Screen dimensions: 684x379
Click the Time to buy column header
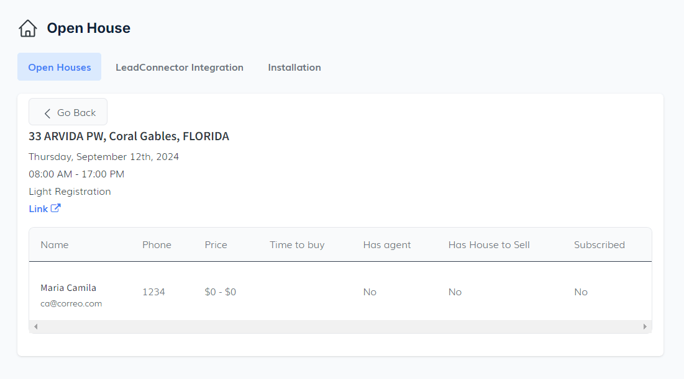pos(297,245)
